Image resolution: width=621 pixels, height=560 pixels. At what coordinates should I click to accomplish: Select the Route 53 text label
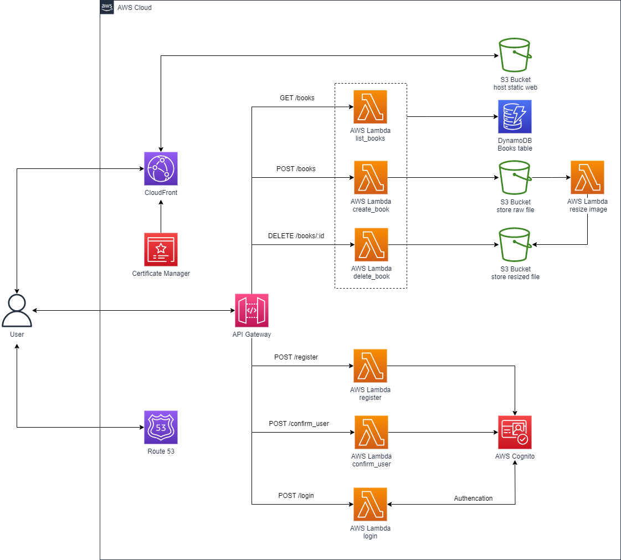click(161, 451)
